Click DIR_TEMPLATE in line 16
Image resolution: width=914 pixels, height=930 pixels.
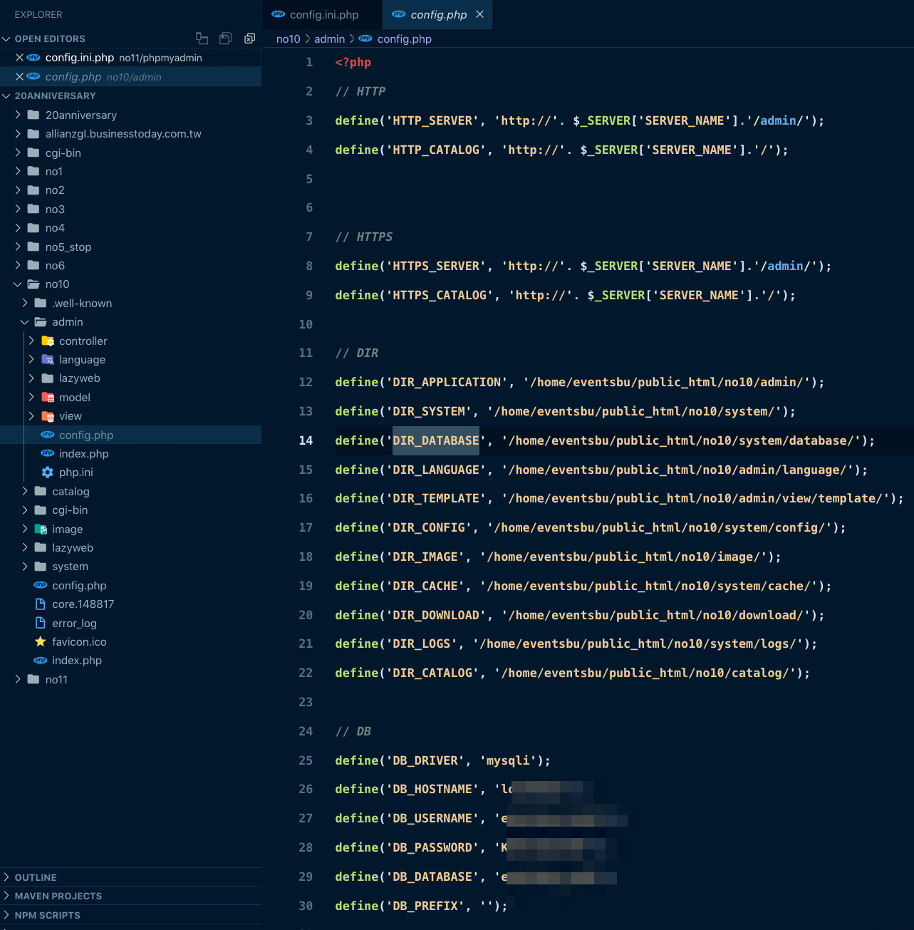pyautogui.click(x=436, y=498)
